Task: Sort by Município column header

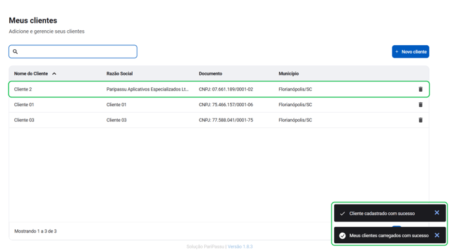Action: (x=288, y=73)
